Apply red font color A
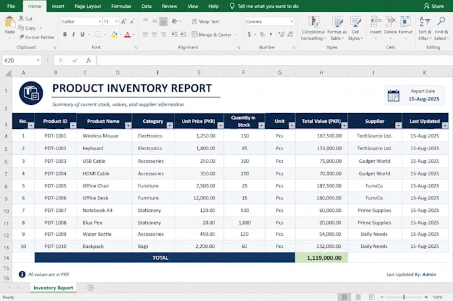 (127, 35)
